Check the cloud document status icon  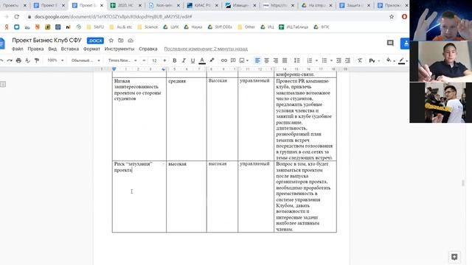tap(131, 40)
